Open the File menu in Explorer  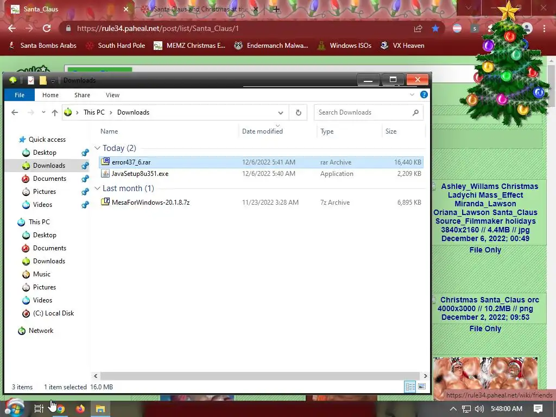point(20,95)
